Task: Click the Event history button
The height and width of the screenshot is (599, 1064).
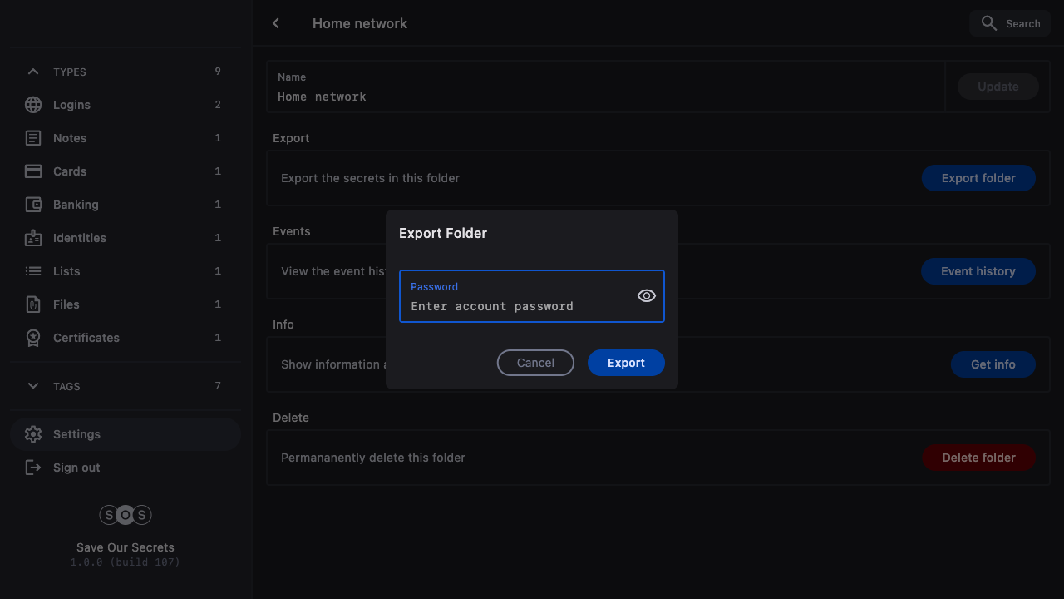Action: coord(978,271)
